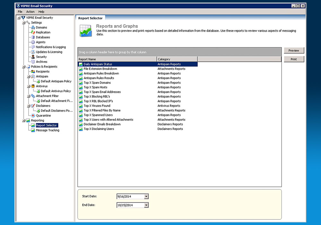Select Top X Users with Altered Attachments

[138, 120]
